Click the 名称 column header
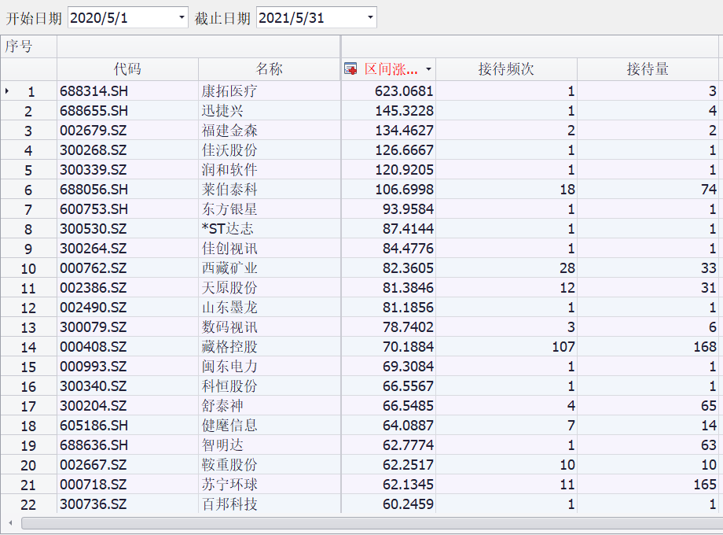Screen dimensions: 723x535 coord(270,69)
